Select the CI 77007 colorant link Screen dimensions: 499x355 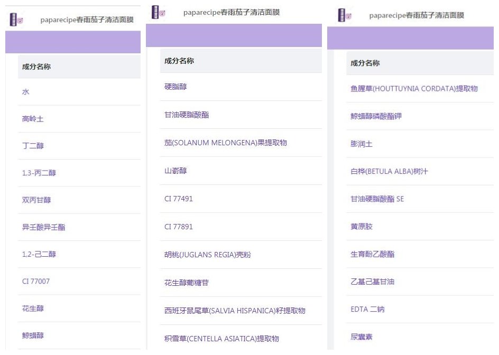pyautogui.click(x=36, y=281)
